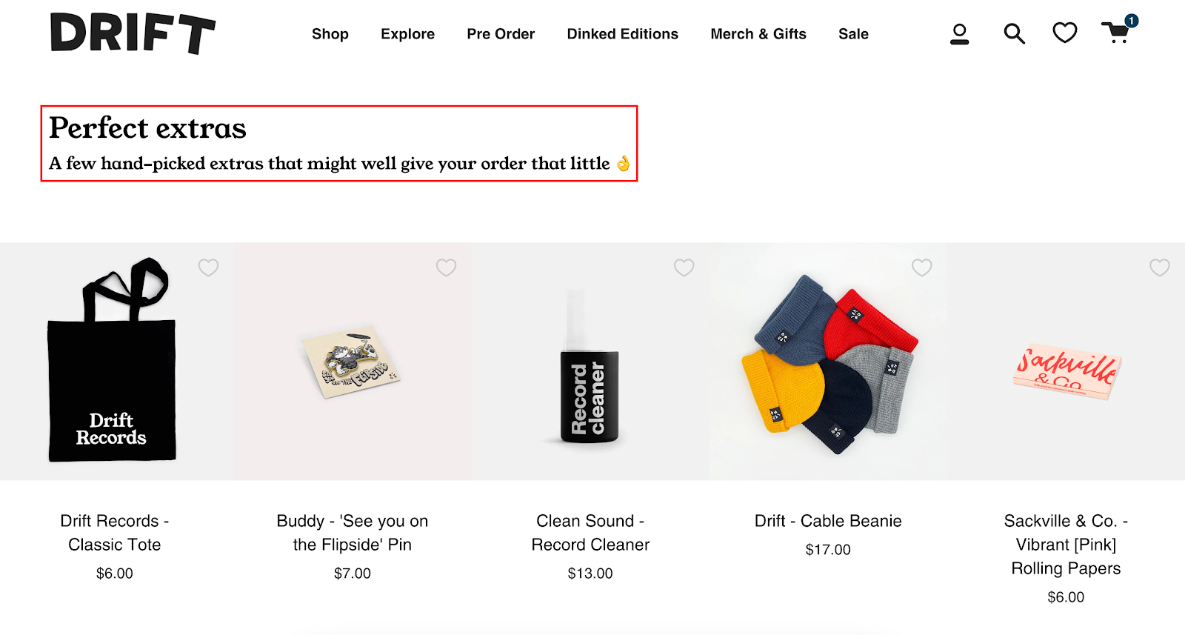Open the Merch & Gifts menu
Viewport: 1185px width, 635px height.
pyautogui.click(x=758, y=33)
